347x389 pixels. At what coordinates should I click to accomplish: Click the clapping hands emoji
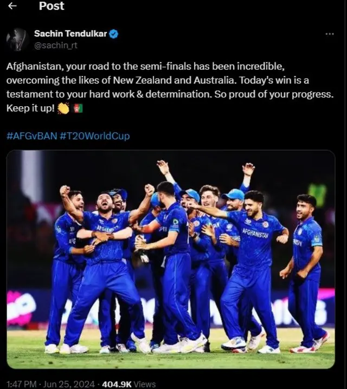(x=63, y=108)
